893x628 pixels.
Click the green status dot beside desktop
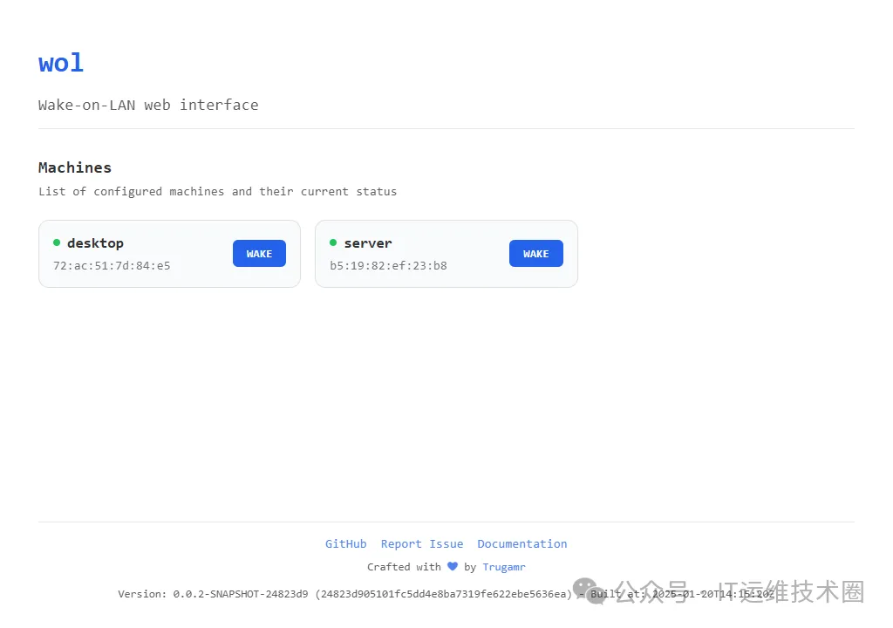[x=57, y=242]
